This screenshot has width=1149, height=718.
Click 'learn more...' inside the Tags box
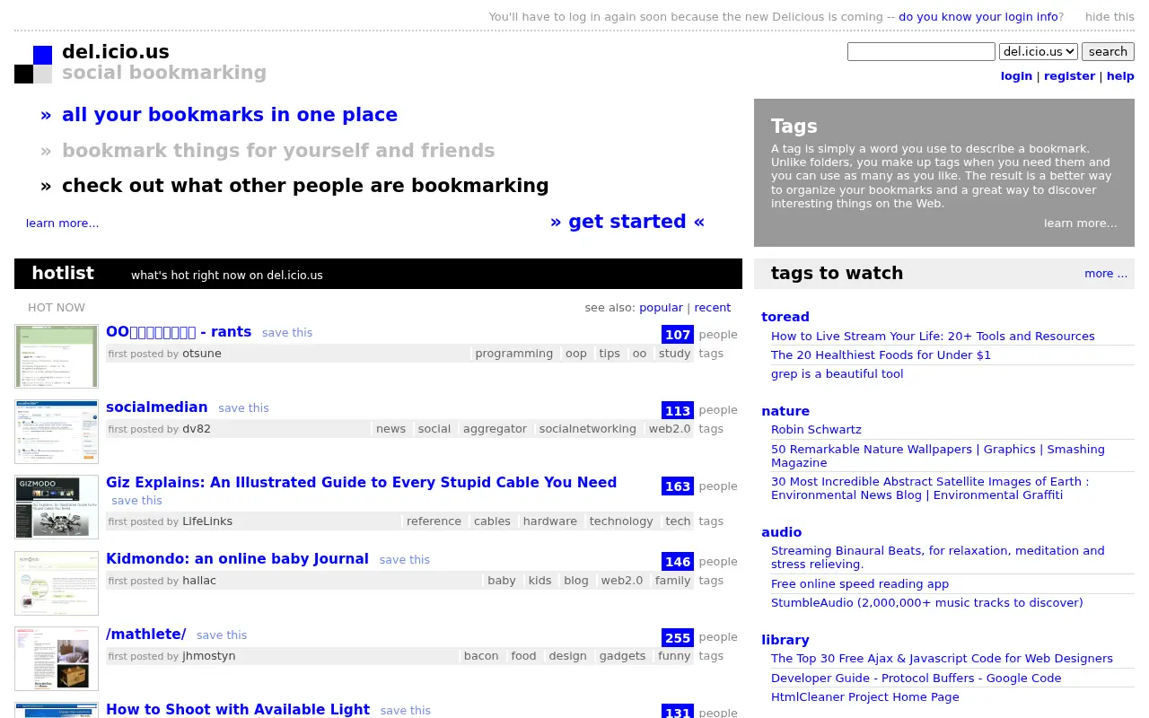[x=1081, y=223]
